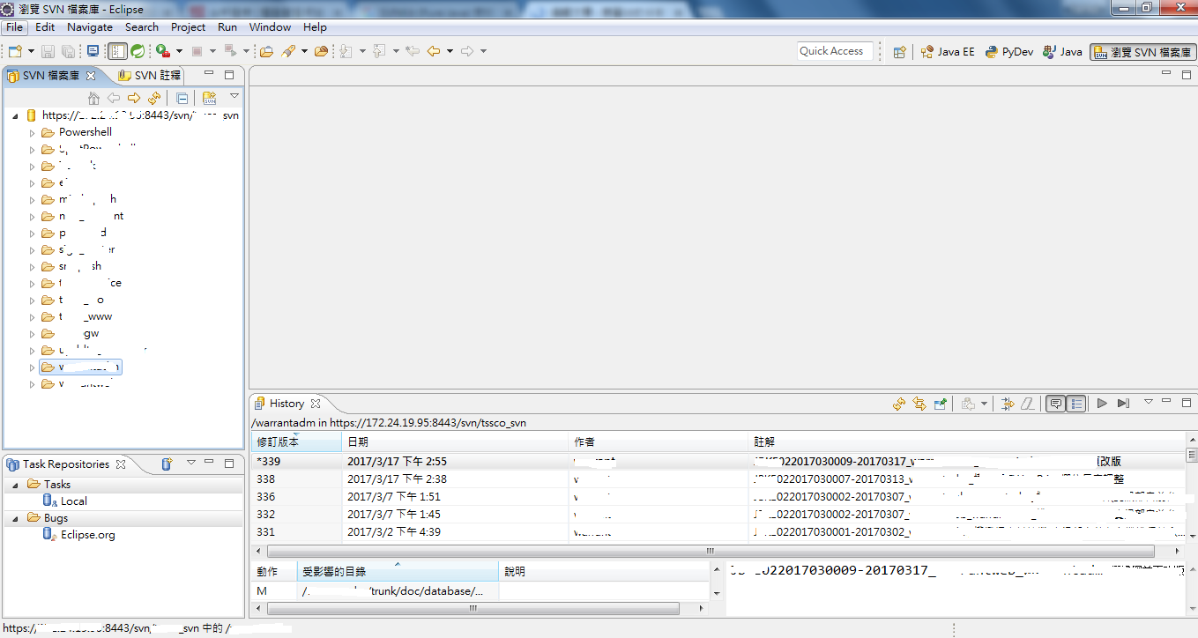Open the History view menu dropdown

(x=1148, y=403)
